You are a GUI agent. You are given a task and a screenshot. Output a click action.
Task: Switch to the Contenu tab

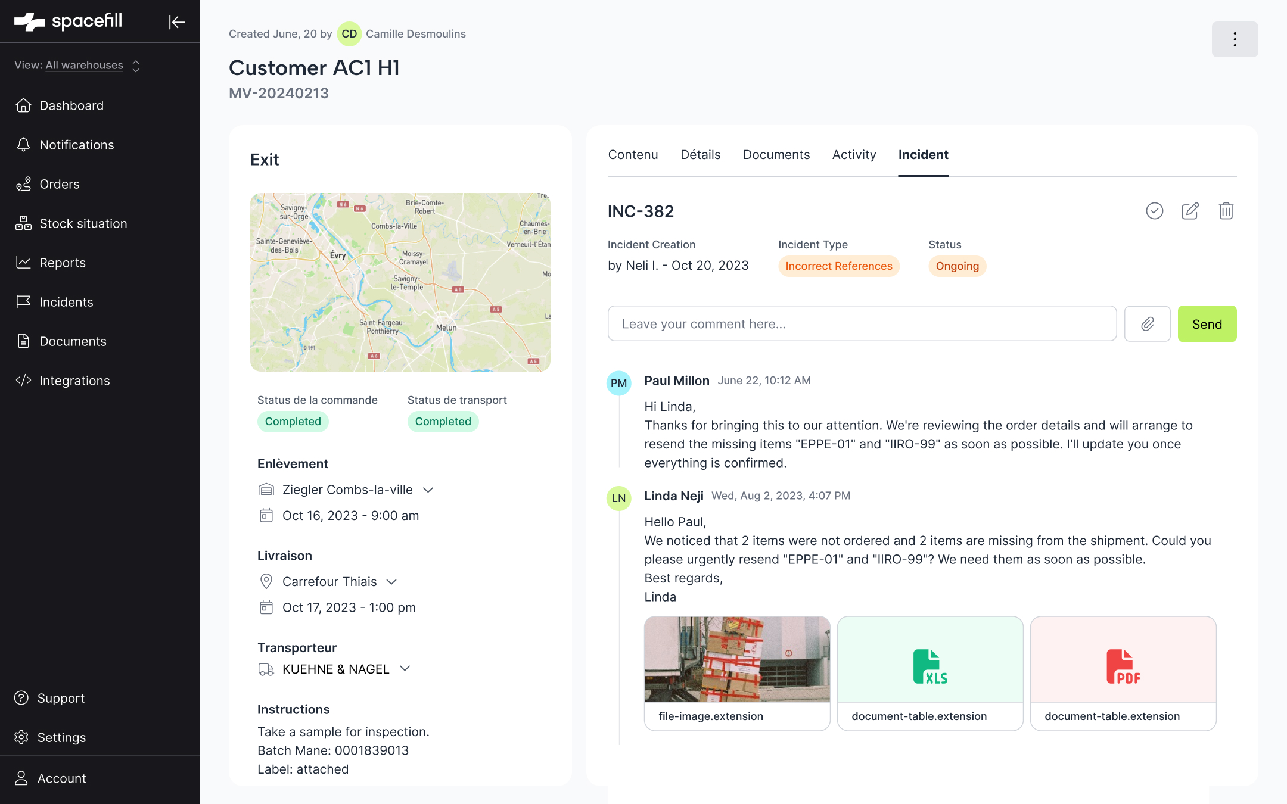point(633,155)
